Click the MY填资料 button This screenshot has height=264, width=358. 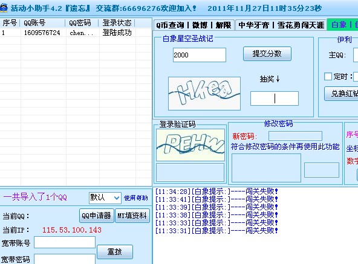click(132, 216)
